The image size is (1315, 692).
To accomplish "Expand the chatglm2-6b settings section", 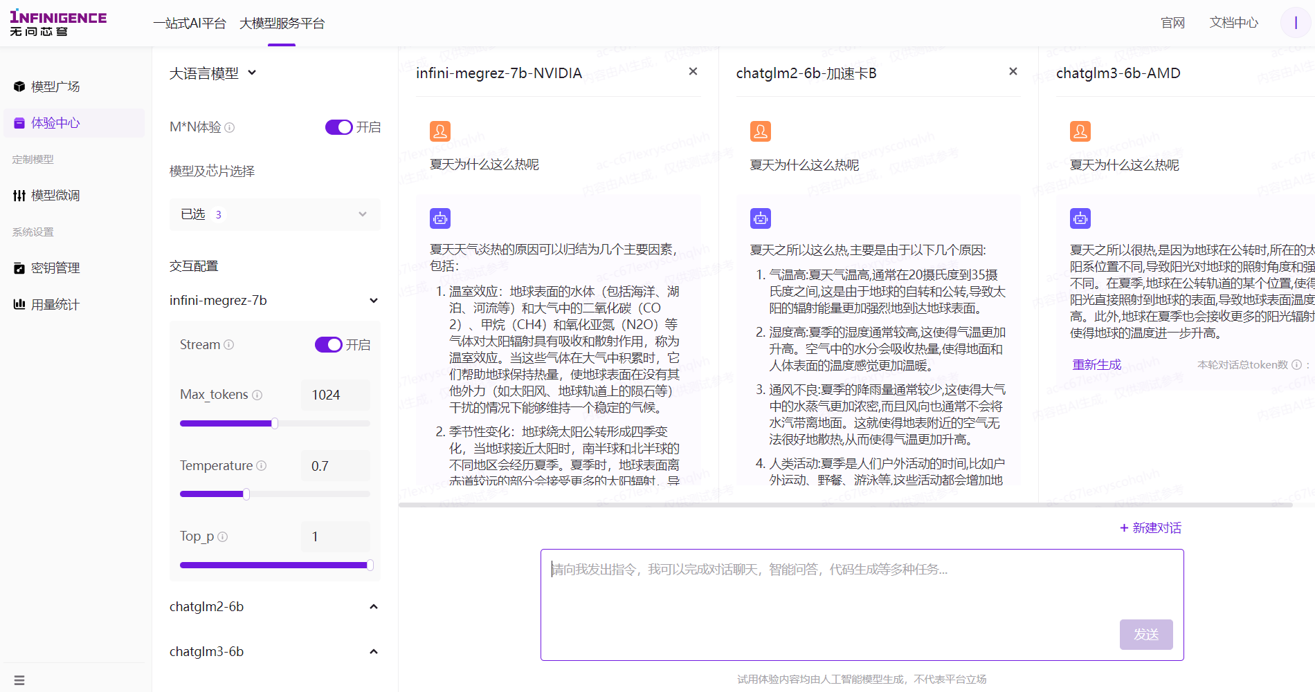I will 275,607.
